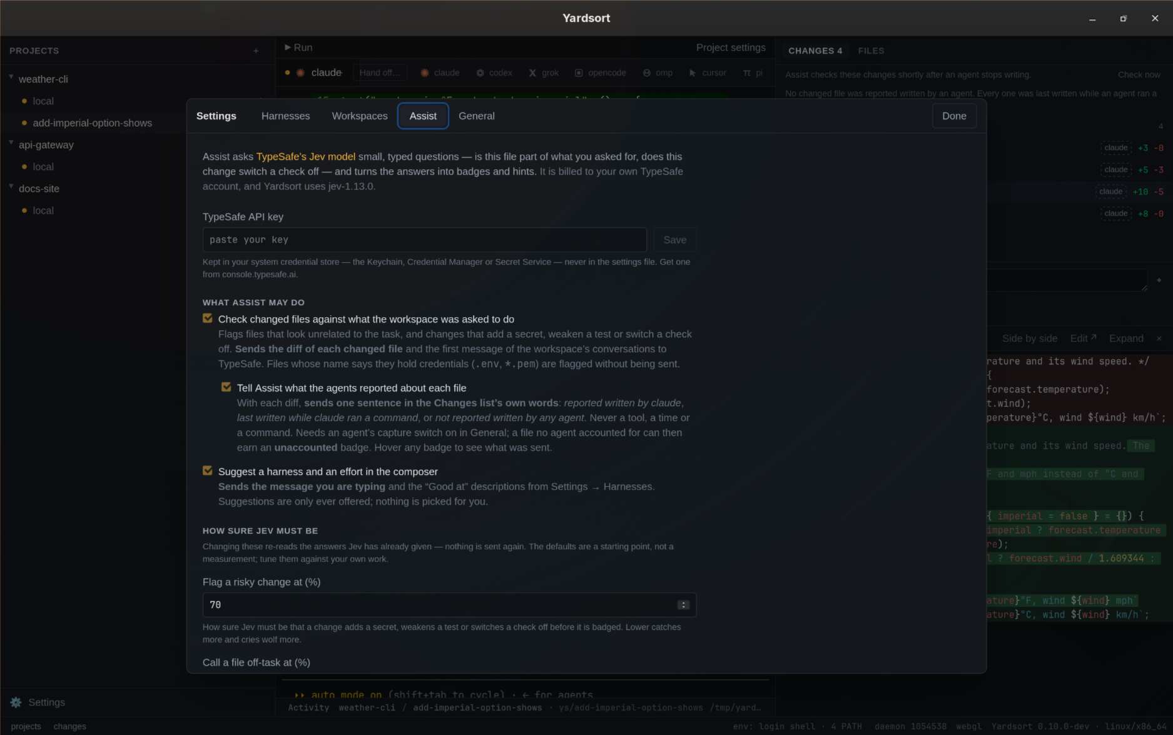Image resolution: width=1173 pixels, height=735 pixels.
Task: Switch diff to Side by side
Action: pos(1030,338)
